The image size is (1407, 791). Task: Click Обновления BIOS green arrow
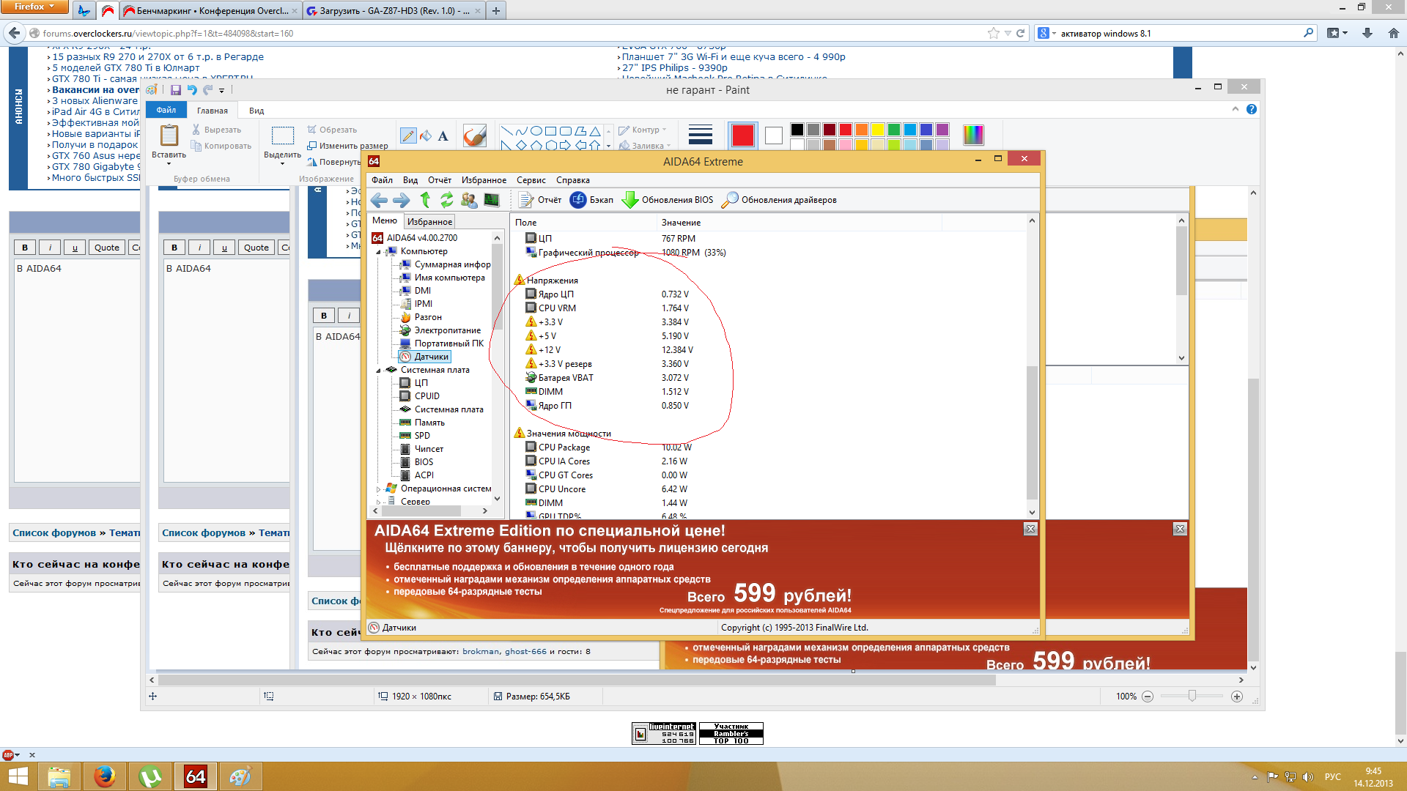(629, 200)
